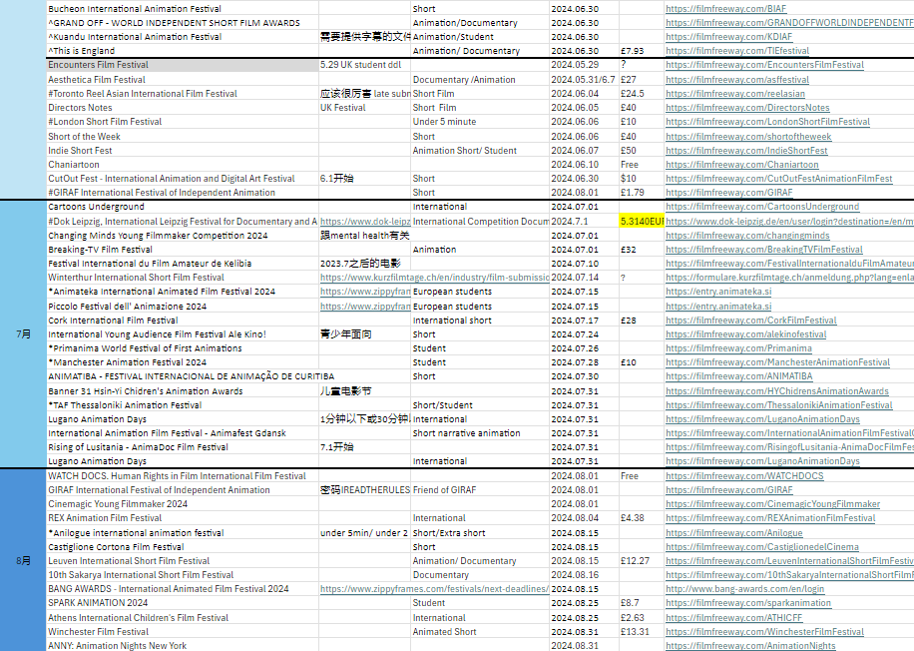Image resolution: width=914 pixels, height=651 pixels.
Task: Click the 'SPARK ANIMATION 2024' cell
Action: (183, 603)
